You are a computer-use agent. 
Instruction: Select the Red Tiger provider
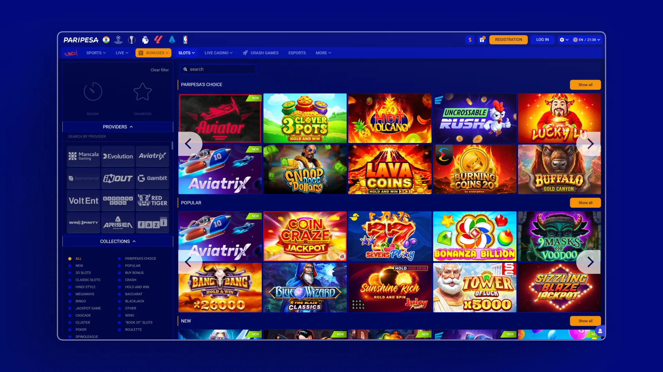pyautogui.click(x=152, y=200)
